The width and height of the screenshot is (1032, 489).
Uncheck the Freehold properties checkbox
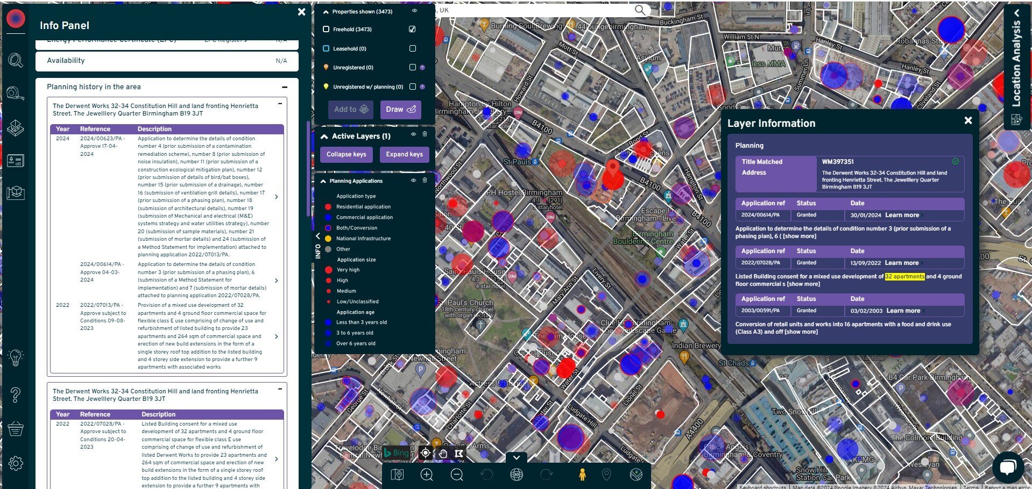(x=412, y=29)
